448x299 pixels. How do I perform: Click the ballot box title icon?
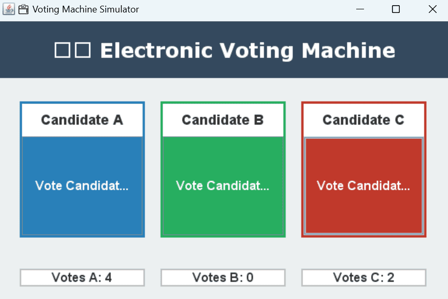click(x=23, y=9)
